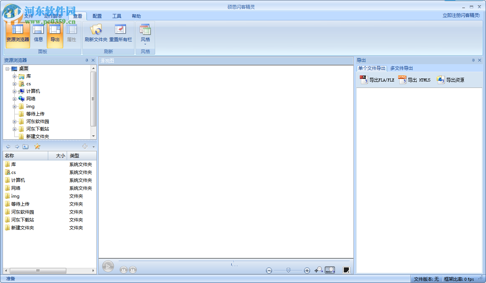This screenshot has width=486, height=283.
Task: Close the 导出 panel
Action: [480, 60]
